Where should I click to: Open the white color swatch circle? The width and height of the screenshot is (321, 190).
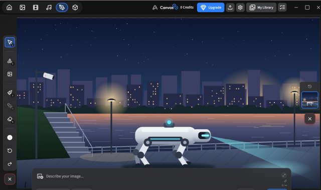point(10,137)
